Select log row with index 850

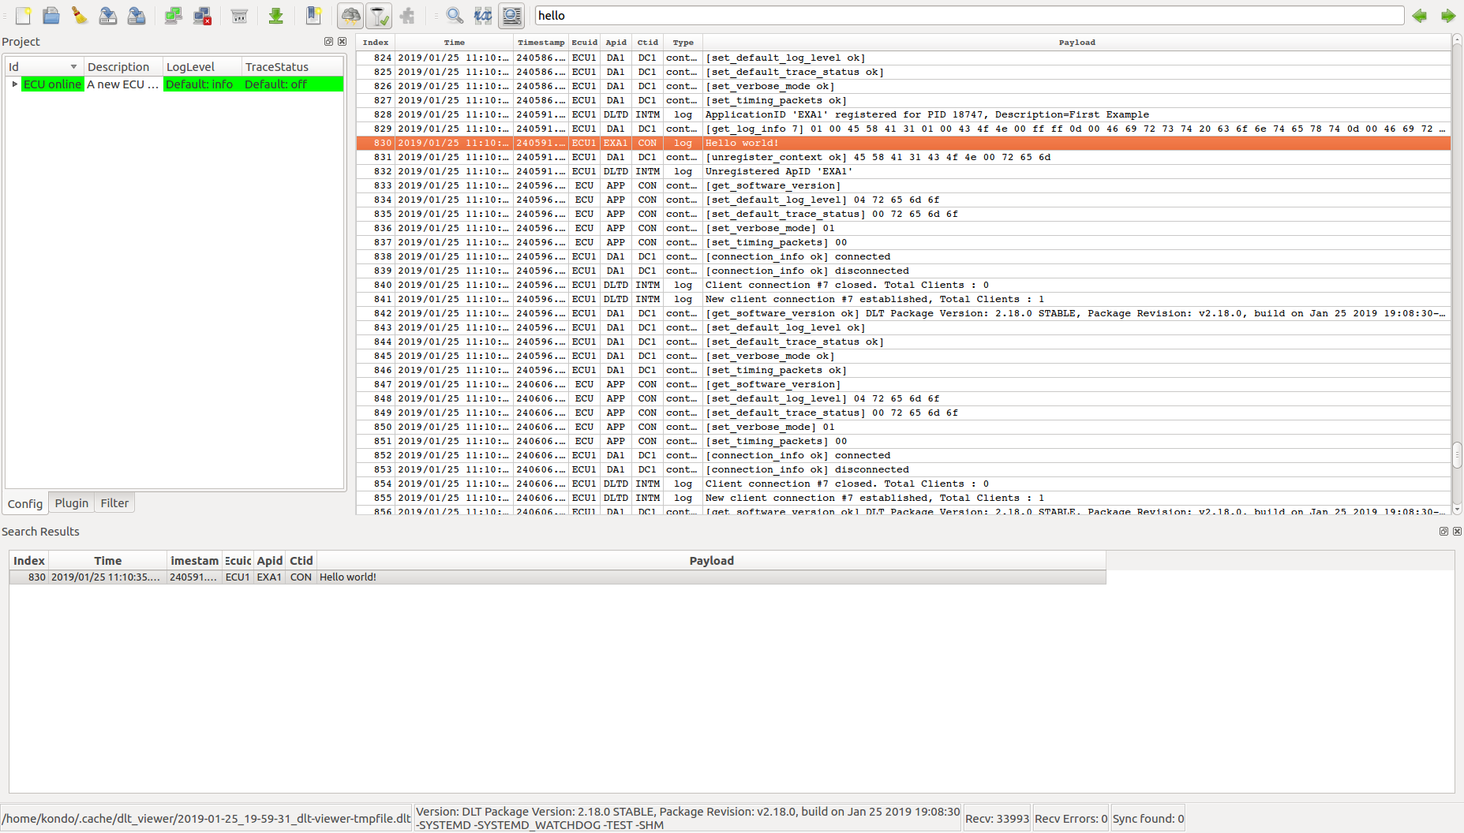point(903,427)
